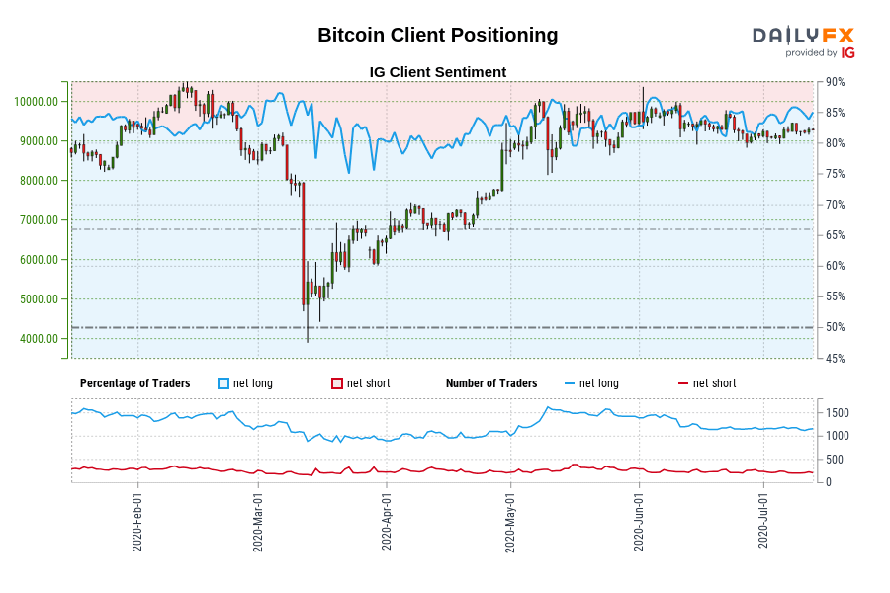This screenshot has height=593, width=890.
Task: Click the blue net long line legend marker
Action: click(x=570, y=384)
